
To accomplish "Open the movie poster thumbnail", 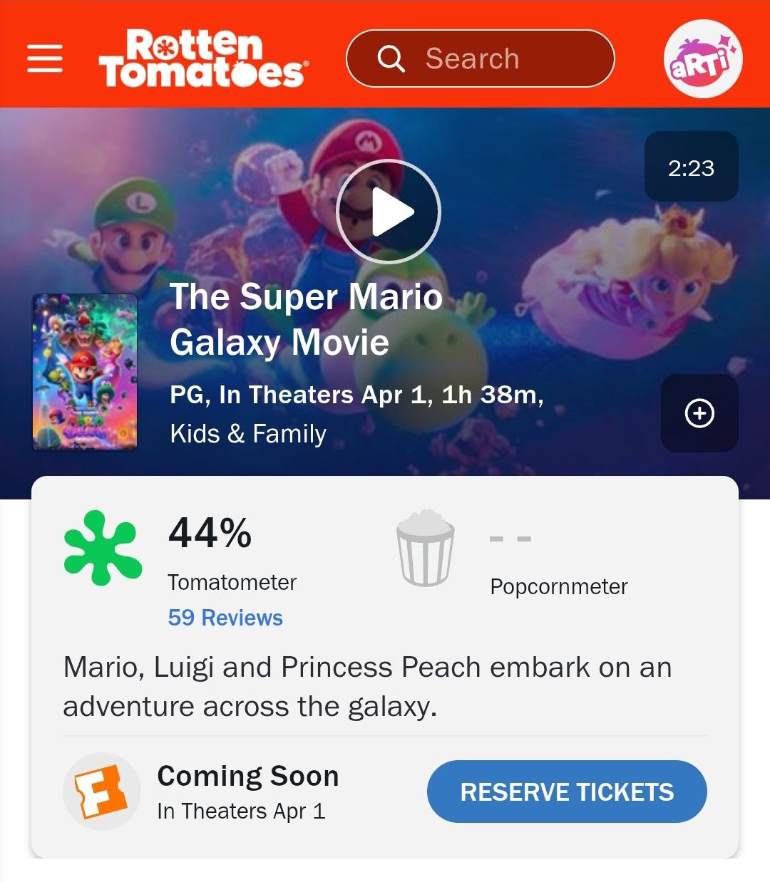I will pyautogui.click(x=85, y=372).
